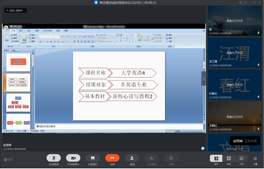Click the shared PowerPoint slide showing 大学英语4
The width and height of the screenshot is (264, 169).
point(119,86)
